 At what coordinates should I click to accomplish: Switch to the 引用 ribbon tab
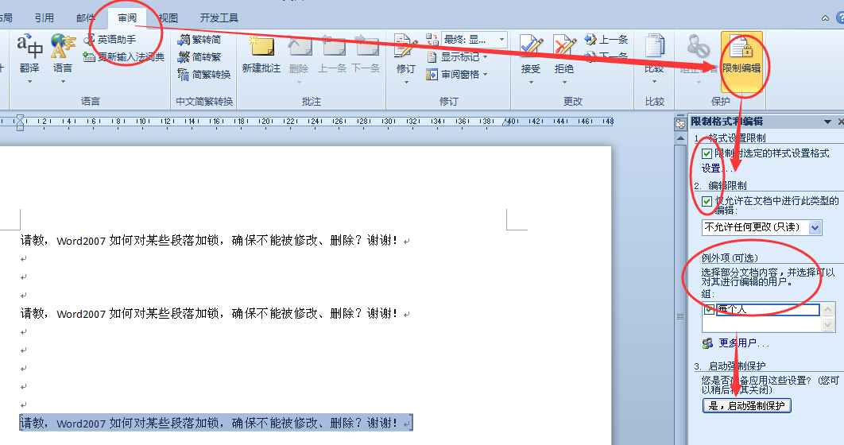45,17
